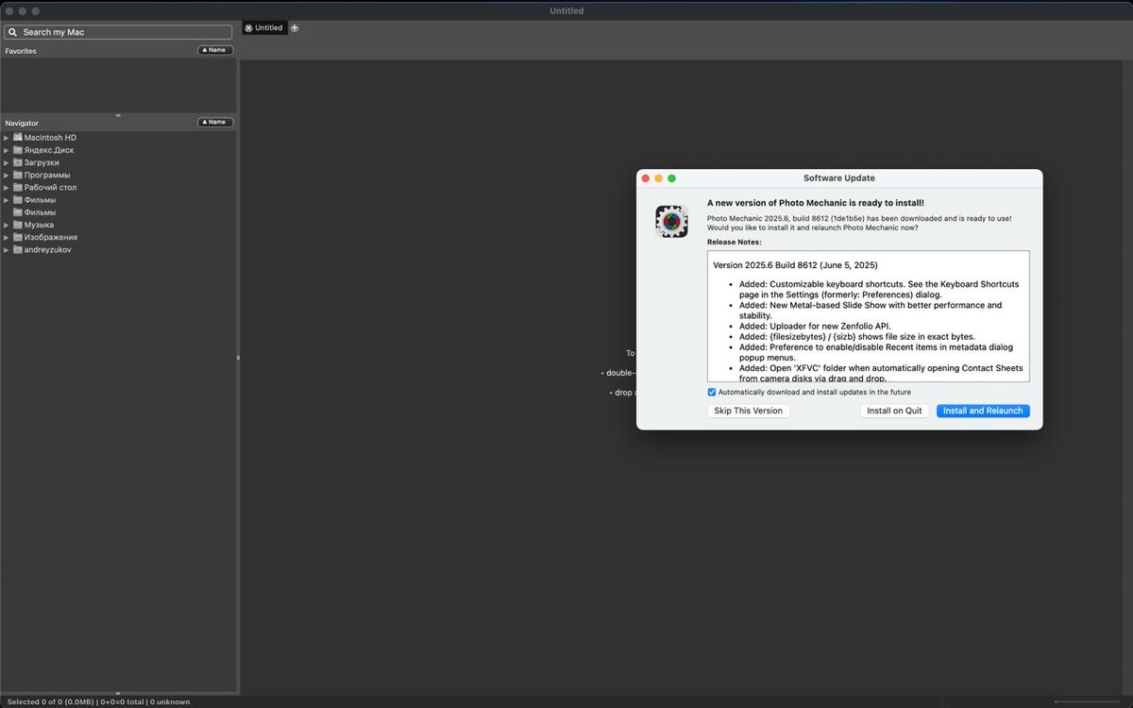The image size is (1133, 708).
Task: Click the Favorites panel header label
Action: click(21, 51)
